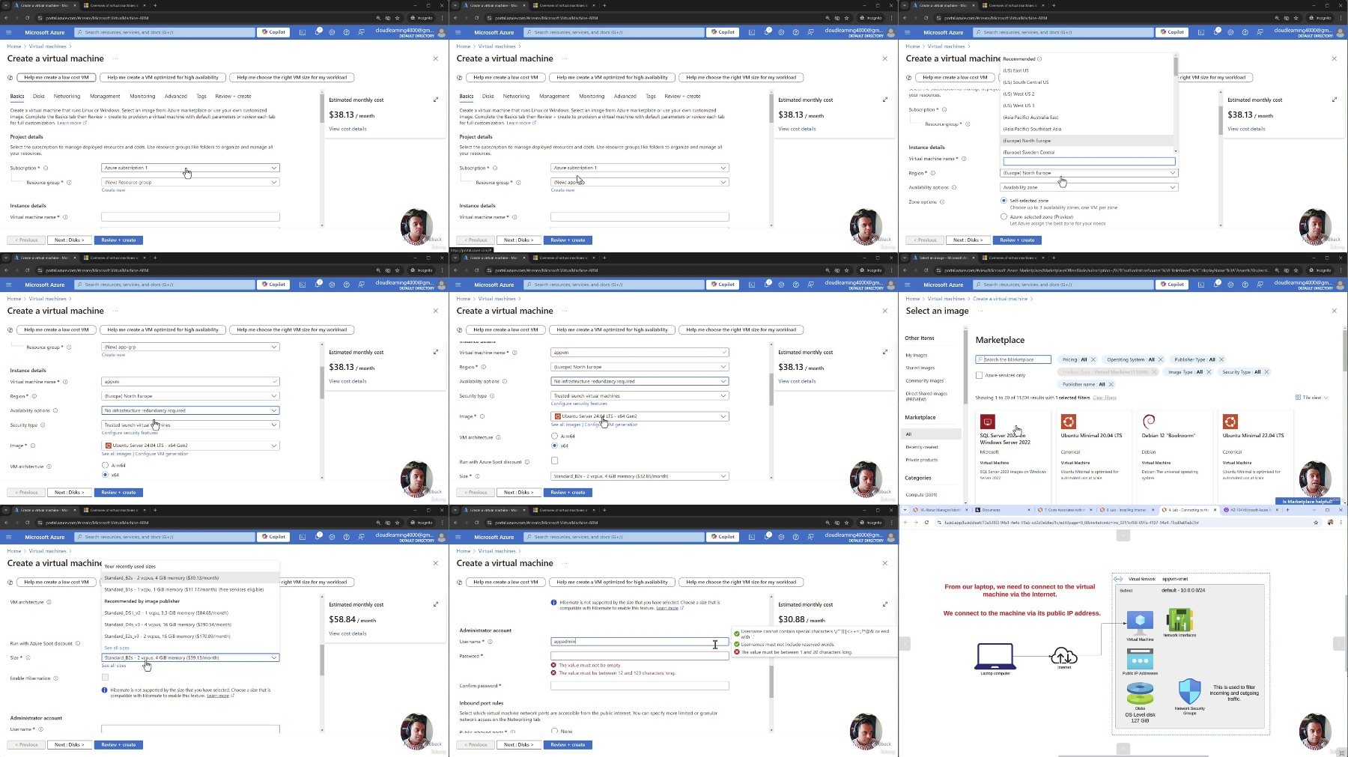The width and height of the screenshot is (1348, 757).
Task: Open Size dropdown showing $32.85/month
Action: coord(640,476)
